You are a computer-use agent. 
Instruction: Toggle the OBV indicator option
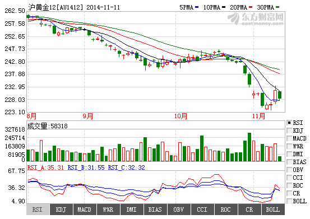[x=289, y=170]
